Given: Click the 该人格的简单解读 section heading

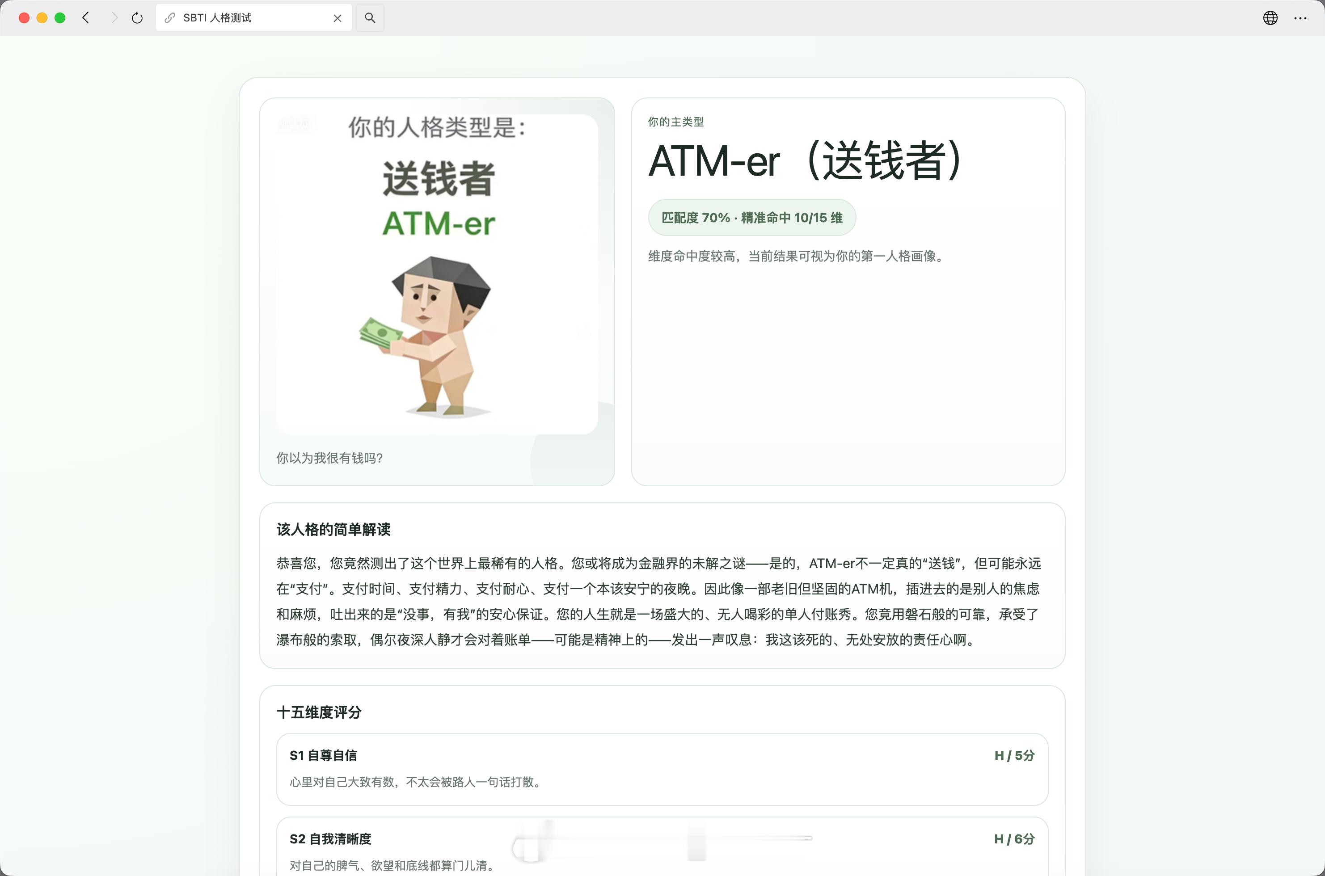Looking at the screenshot, I should pyautogui.click(x=333, y=530).
